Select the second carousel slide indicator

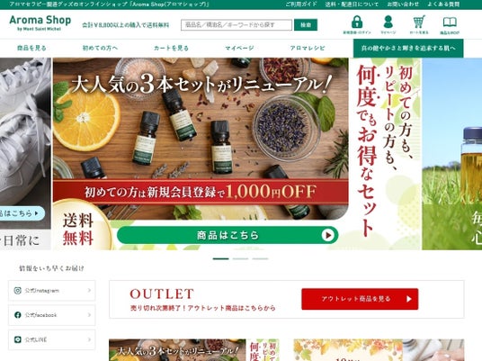(x=240, y=259)
